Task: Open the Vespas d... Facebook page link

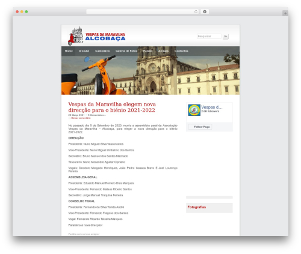Action: [x=211, y=107]
